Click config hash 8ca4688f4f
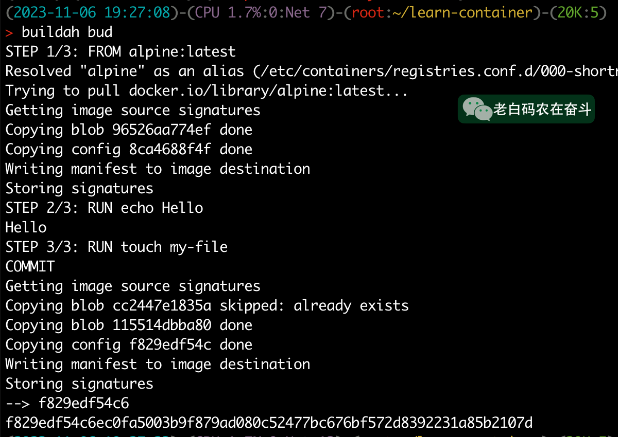618x437 pixels. click(x=170, y=149)
